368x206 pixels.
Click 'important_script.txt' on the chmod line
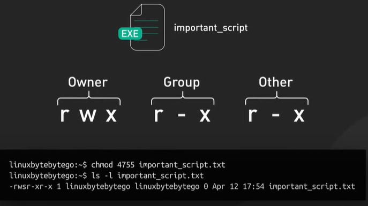coord(182,165)
